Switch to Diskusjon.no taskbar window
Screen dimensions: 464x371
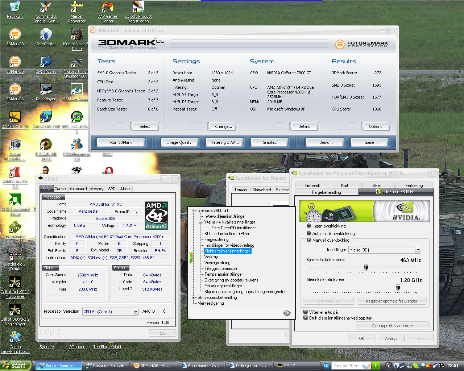click(x=248, y=366)
